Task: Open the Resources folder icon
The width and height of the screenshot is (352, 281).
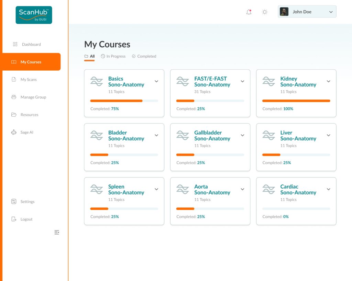Action: (14, 115)
